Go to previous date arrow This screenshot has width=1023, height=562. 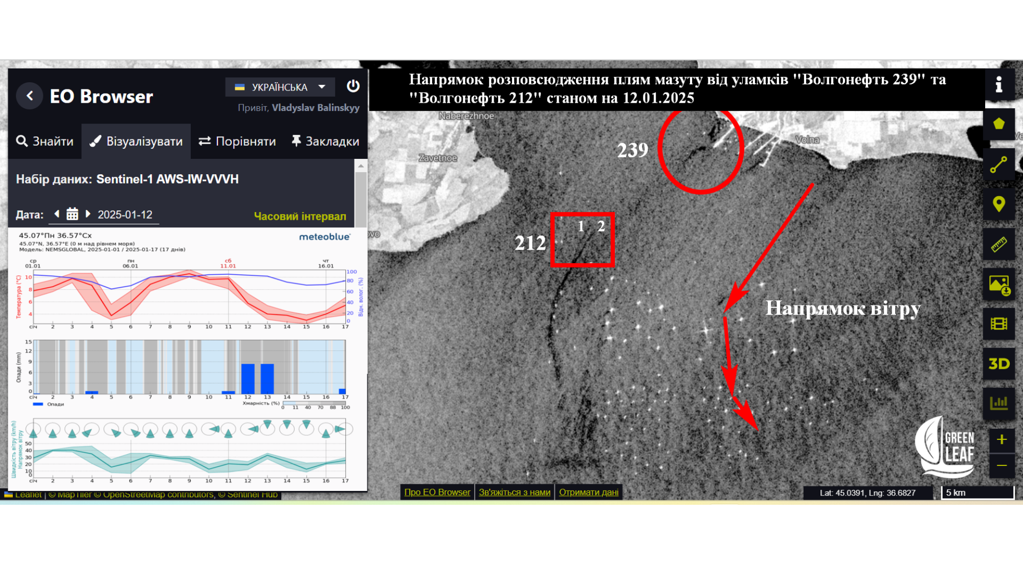pyautogui.click(x=57, y=214)
